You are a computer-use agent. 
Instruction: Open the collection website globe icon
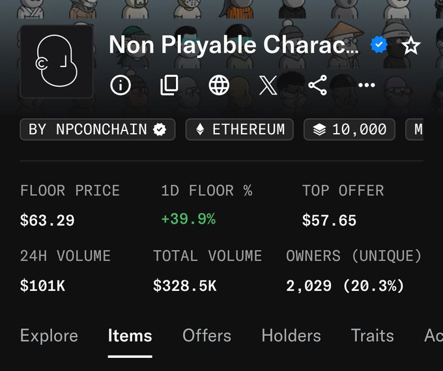(x=219, y=85)
